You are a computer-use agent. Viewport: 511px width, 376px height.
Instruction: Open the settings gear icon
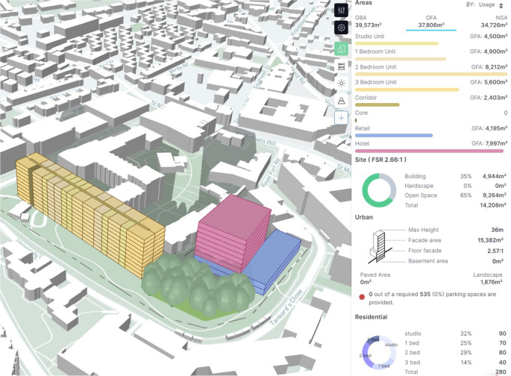(341, 28)
